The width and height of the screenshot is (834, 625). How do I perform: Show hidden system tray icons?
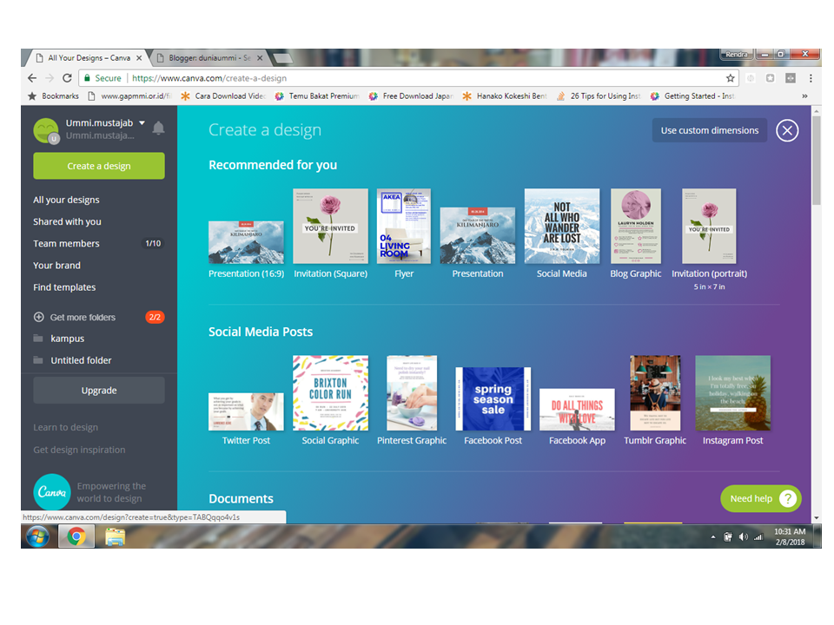pos(713,536)
